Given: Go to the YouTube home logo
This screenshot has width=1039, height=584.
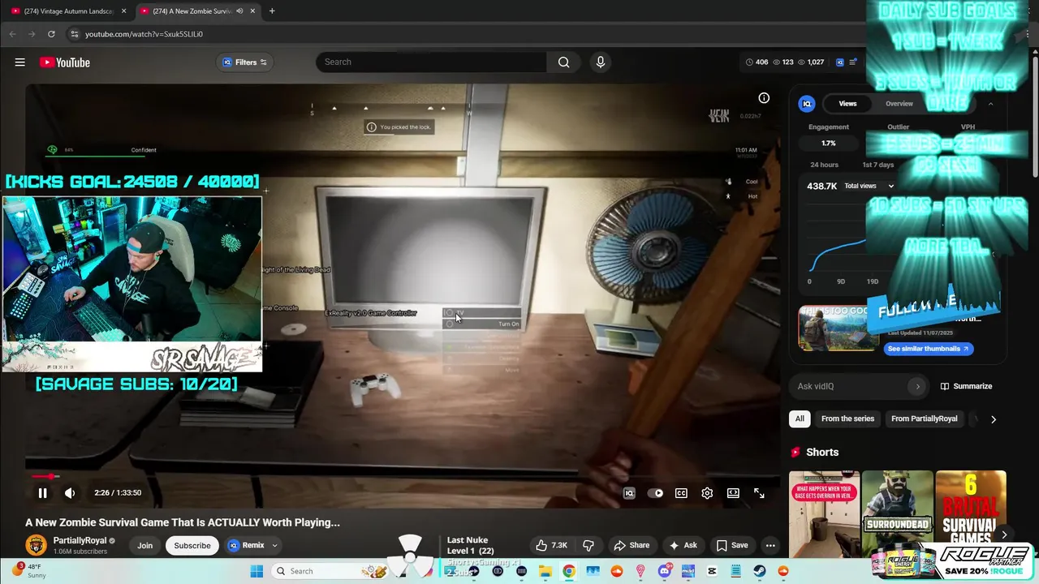Looking at the screenshot, I should pyautogui.click(x=64, y=62).
